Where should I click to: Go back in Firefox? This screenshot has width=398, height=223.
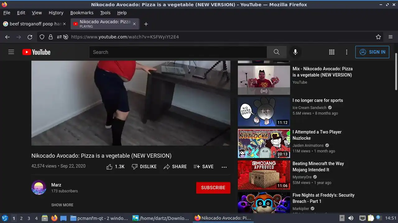pos(7,37)
